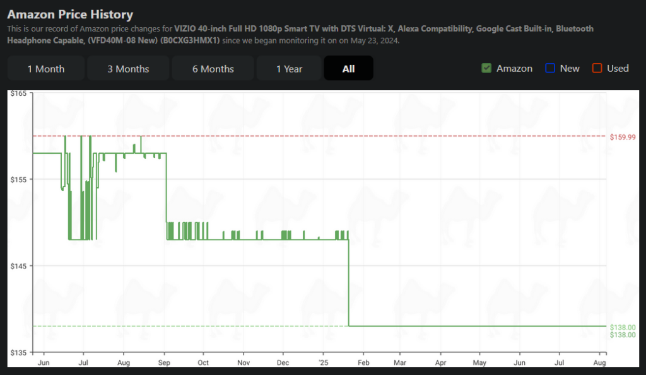Screen dimensions: 646x375
Task: Enable the Used price checkbox
Action: (597, 68)
